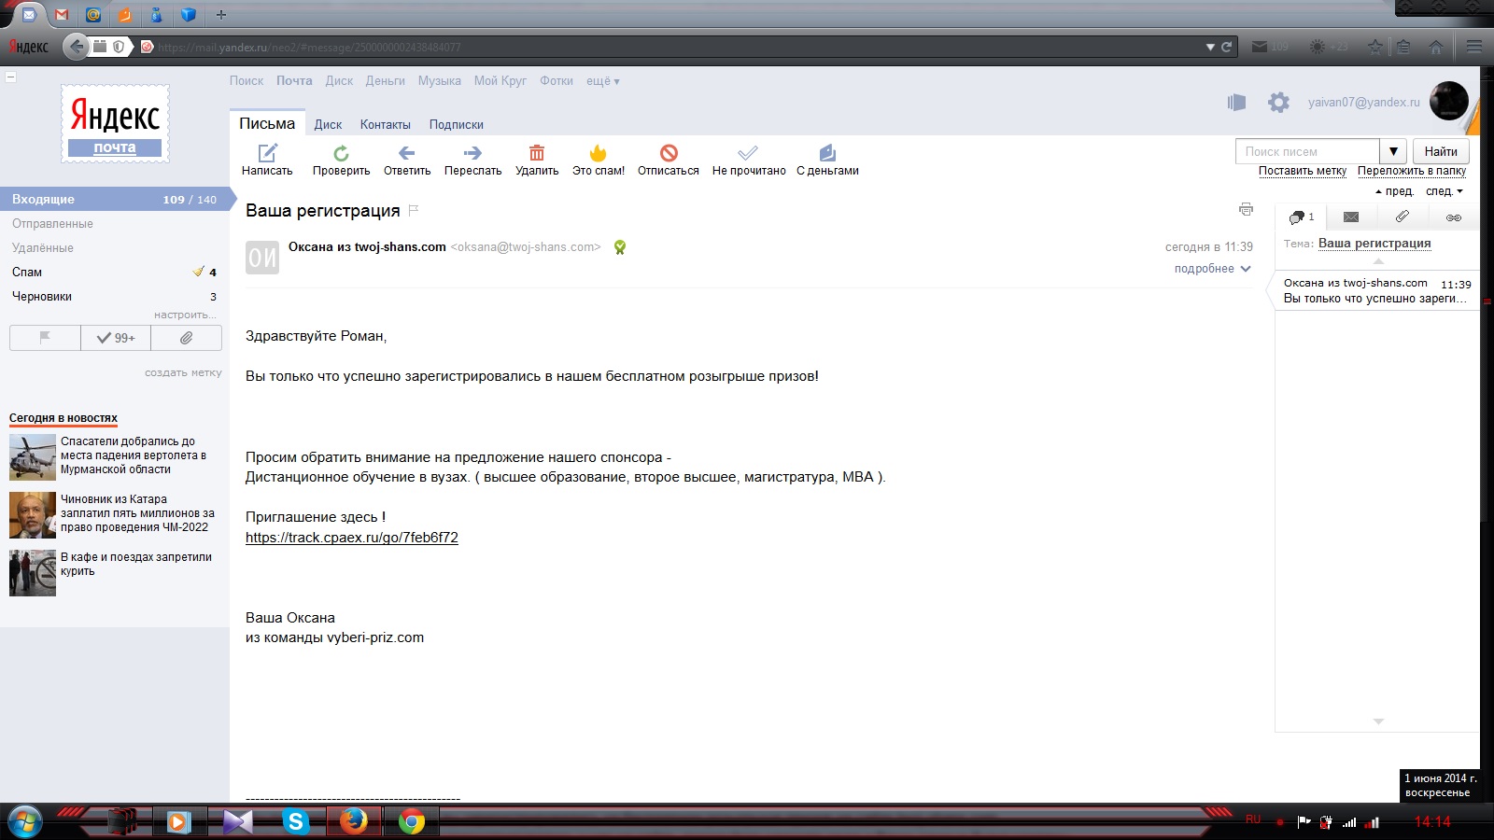The image size is (1494, 840).
Task: Open the bookmarks list toolbar icon
Action: [1403, 47]
